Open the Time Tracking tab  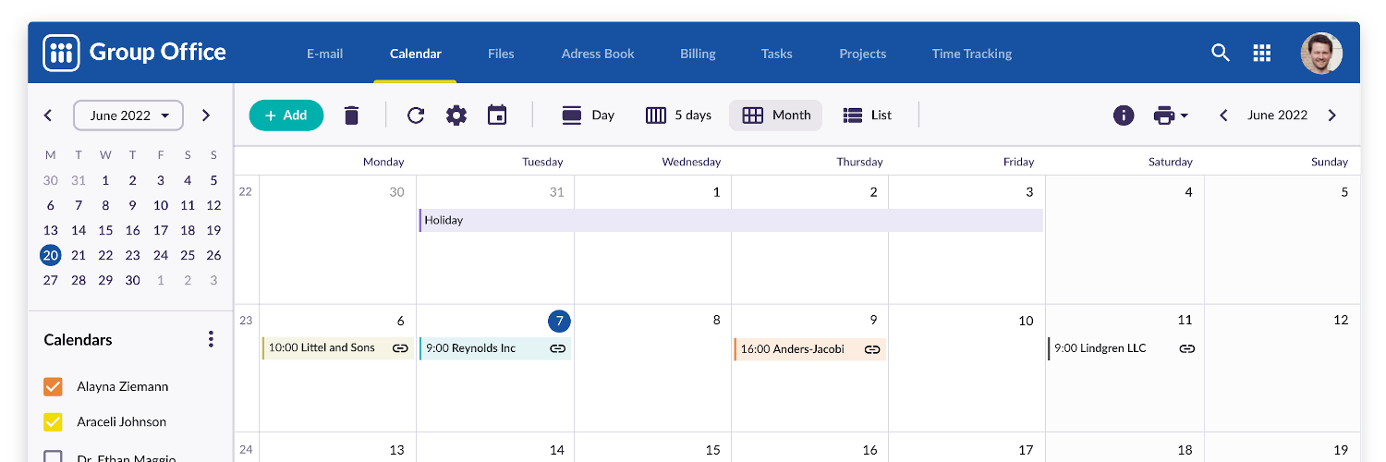pos(971,54)
